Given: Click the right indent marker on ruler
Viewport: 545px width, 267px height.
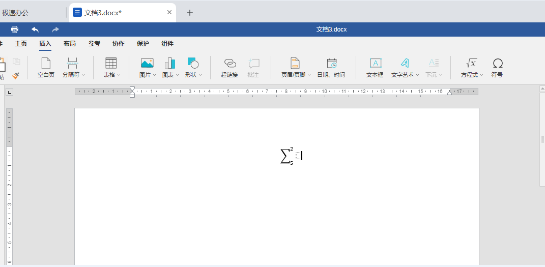Looking at the screenshot, I should coord(449,92).
